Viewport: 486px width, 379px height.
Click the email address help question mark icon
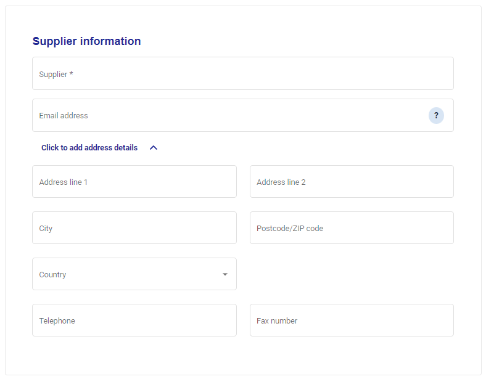436,115
